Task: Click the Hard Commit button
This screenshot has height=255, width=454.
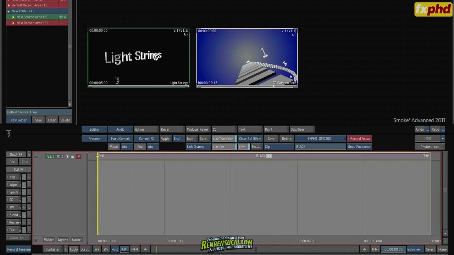Action: pyautogui.click(x=120, y=138)
